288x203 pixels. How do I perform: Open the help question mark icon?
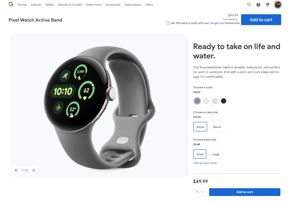point(258,5)
